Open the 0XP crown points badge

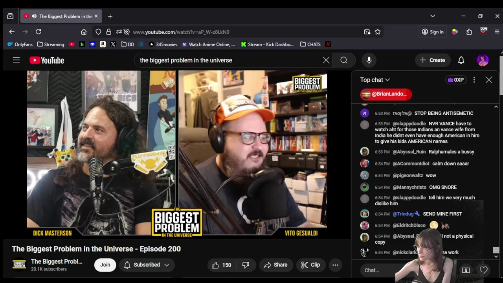[x=455, y=80]
